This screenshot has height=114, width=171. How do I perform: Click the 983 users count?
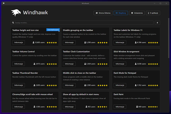click(90, 107)
